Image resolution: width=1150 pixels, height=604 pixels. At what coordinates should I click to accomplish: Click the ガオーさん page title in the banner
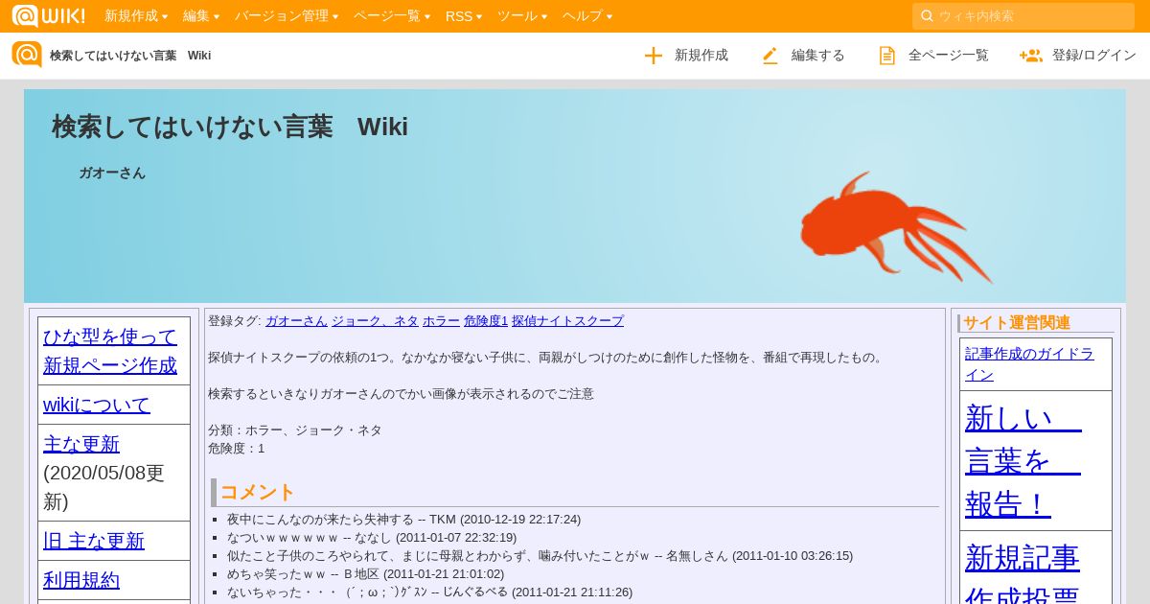click(x=112, y=174)
